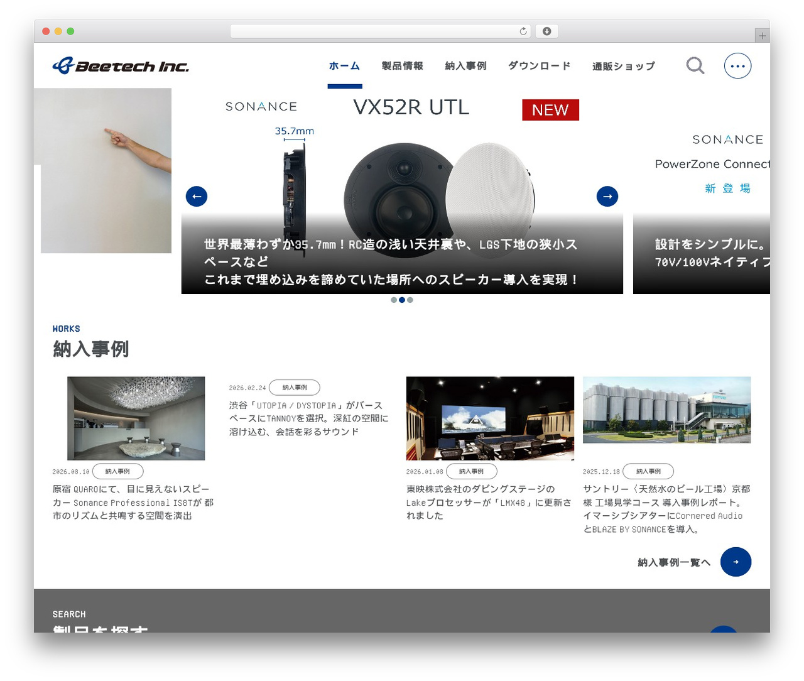Select the second carousel pagination dot
This screenshot has height=681, width=804.
click(x=402, y=300)
